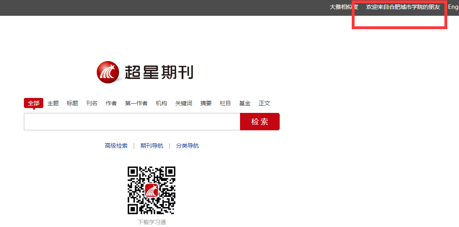Click the 欢迎来自合肥城市学院的朋友 text
Screen dimensions: 459x227
click(x=403, y=7)
